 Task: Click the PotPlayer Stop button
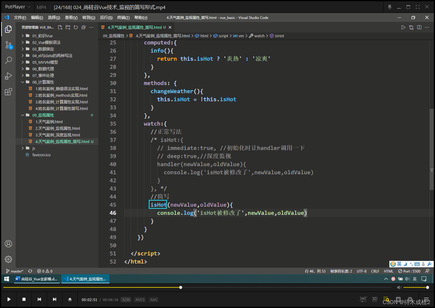point(24,299)
